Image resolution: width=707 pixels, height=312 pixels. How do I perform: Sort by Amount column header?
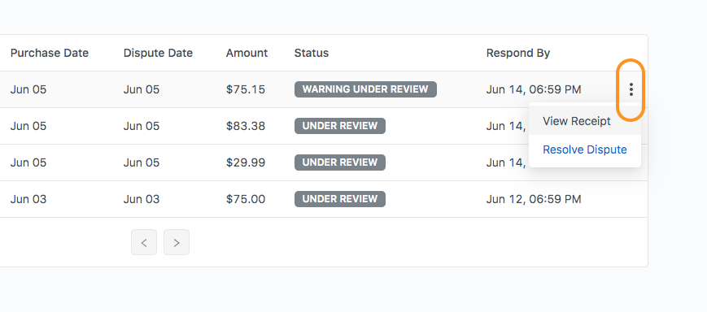(x=247, y=53)
